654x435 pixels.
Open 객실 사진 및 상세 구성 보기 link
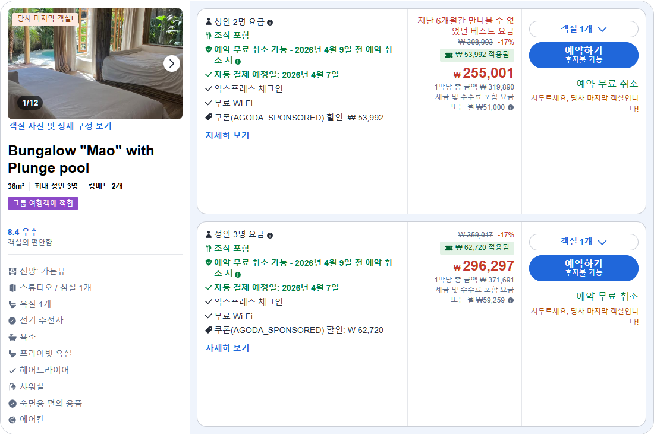click(60, 126)
